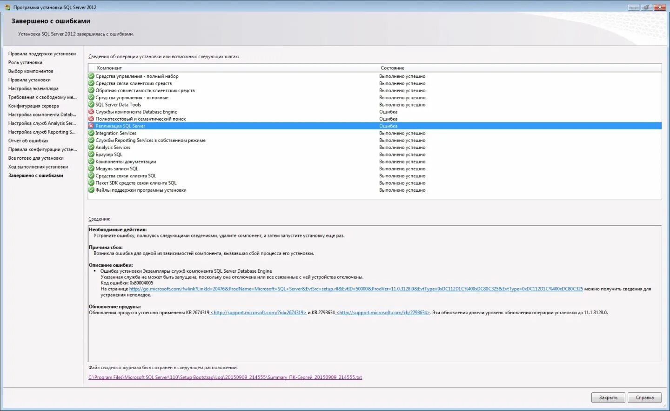The image size is (670, 411).
Task: Select the Роль установки step in the sidebar
Action: tap(25, 62)
